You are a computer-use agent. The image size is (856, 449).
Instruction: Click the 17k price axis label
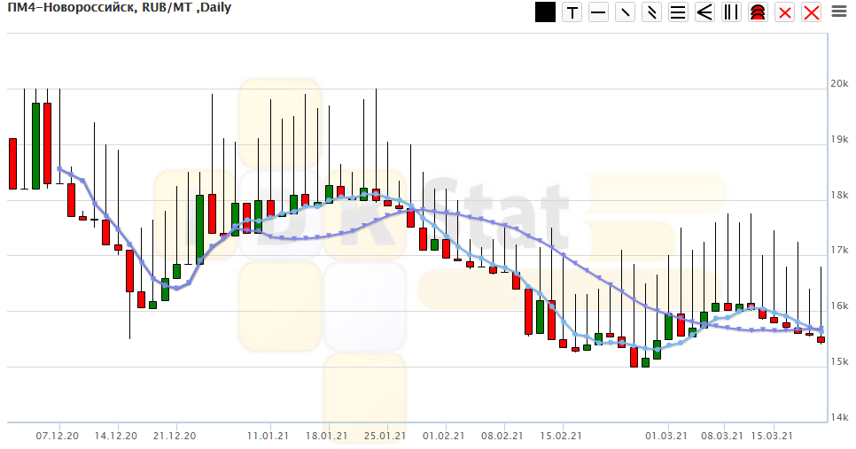pyautogui.click(x=838, y=251)
